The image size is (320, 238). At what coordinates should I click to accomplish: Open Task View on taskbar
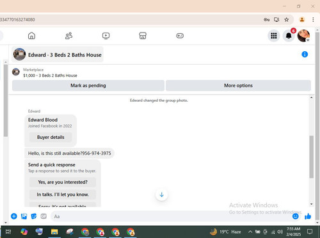tap(8, 232)
